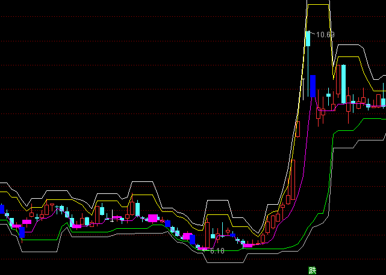Click the wide magenta candle at far left
Image resolution: width=386 pixels, height=275 pixels.
(26, 222)
